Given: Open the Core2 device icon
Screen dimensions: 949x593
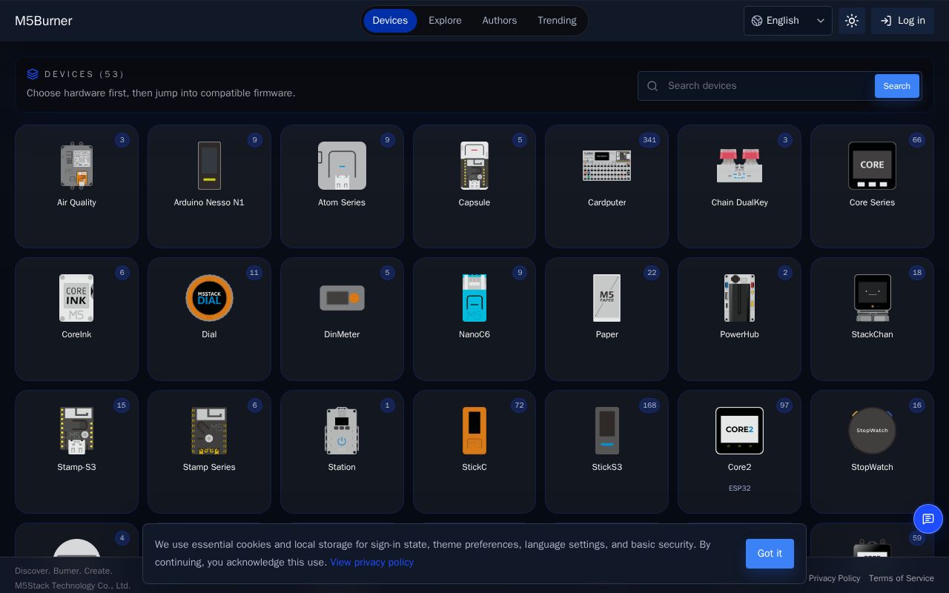Looking at the screenshot, I should tap(739, 431).
